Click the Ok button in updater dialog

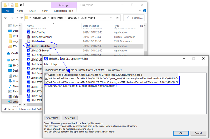coord(181,133)
